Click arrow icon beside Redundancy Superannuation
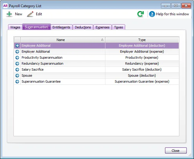Screen dimensions: 194x159 (17, 63)
